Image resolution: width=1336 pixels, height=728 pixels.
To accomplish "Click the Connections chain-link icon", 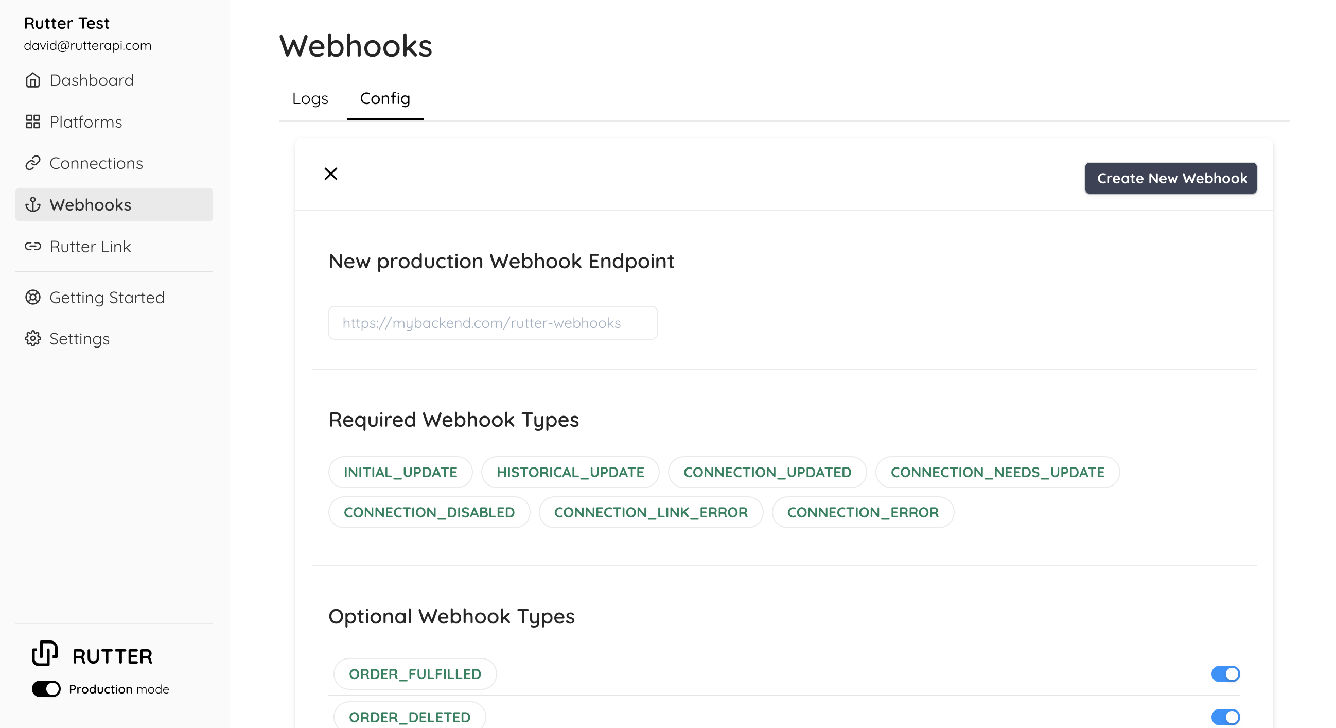I will coord(33,163).
